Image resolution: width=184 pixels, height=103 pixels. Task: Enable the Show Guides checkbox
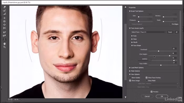(x=130, y=78)
